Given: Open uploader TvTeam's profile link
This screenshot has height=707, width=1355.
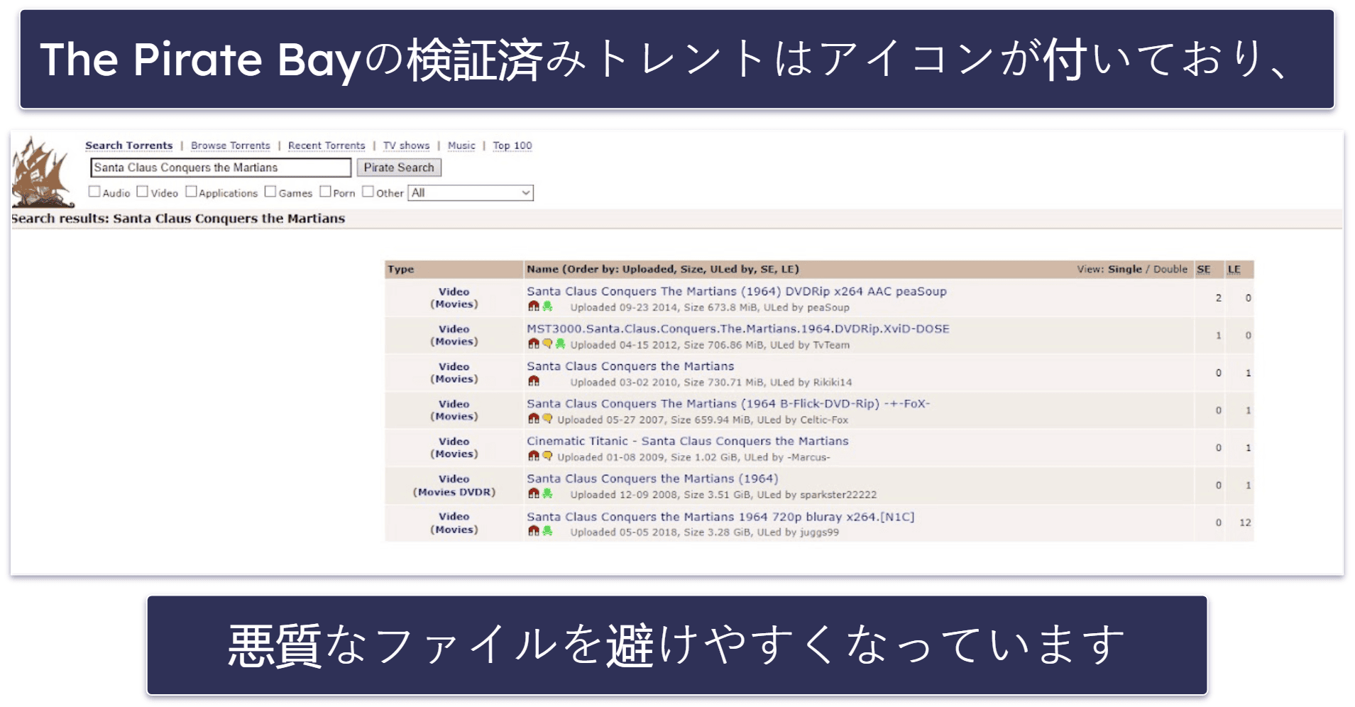Looking at the screenshot, I should pyautogui.click(x=831, y=345).
